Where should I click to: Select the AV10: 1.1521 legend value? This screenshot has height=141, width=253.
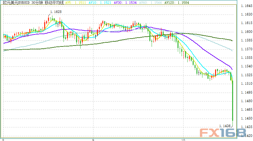[100, 3]
